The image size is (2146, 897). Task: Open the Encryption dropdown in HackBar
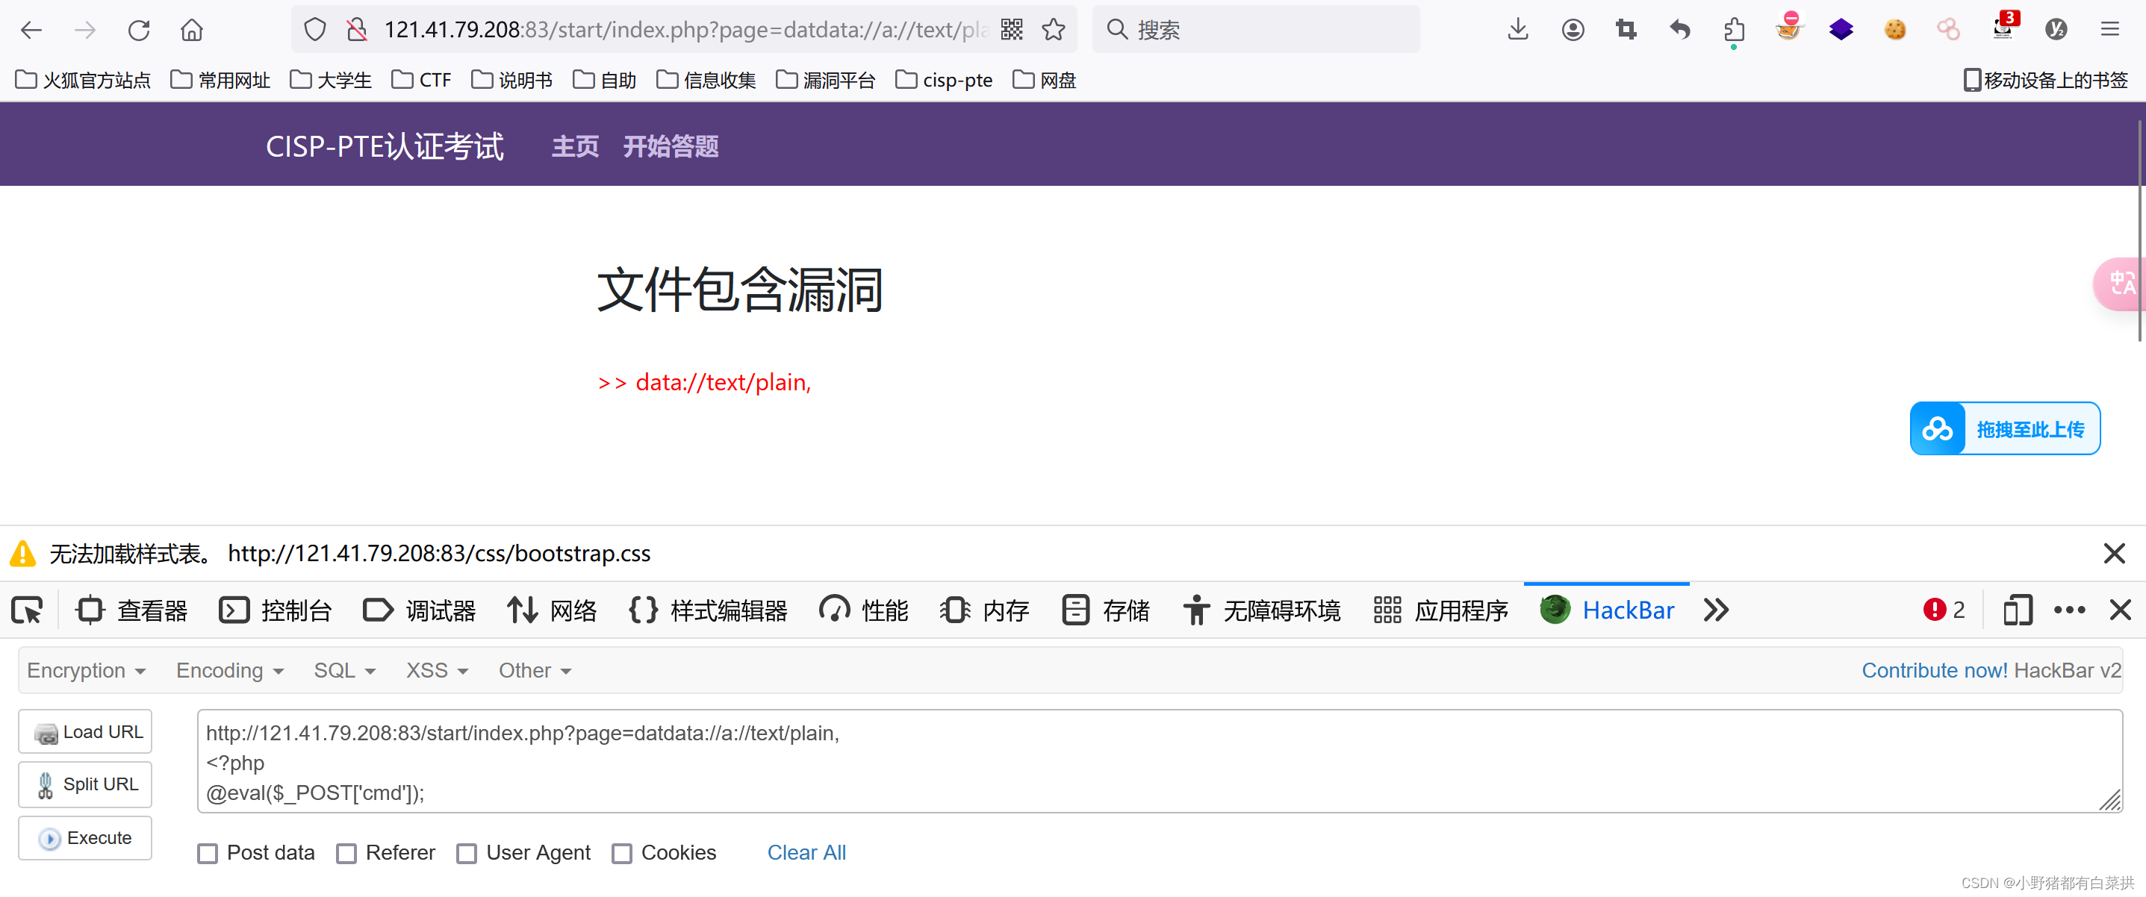pos(86,669)
